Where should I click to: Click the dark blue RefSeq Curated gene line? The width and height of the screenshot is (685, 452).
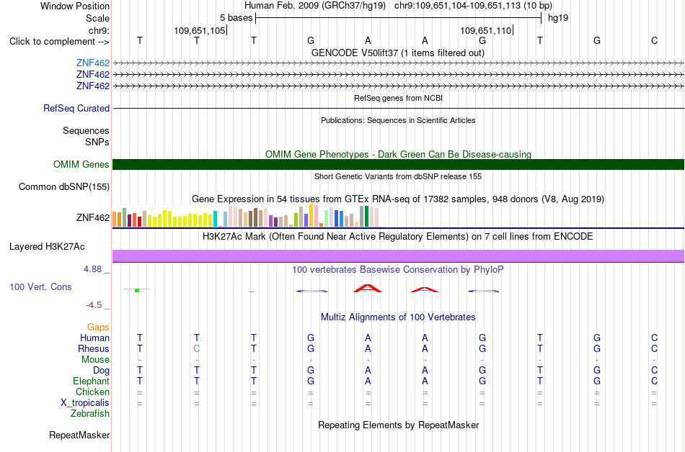(x=398, y=108)
